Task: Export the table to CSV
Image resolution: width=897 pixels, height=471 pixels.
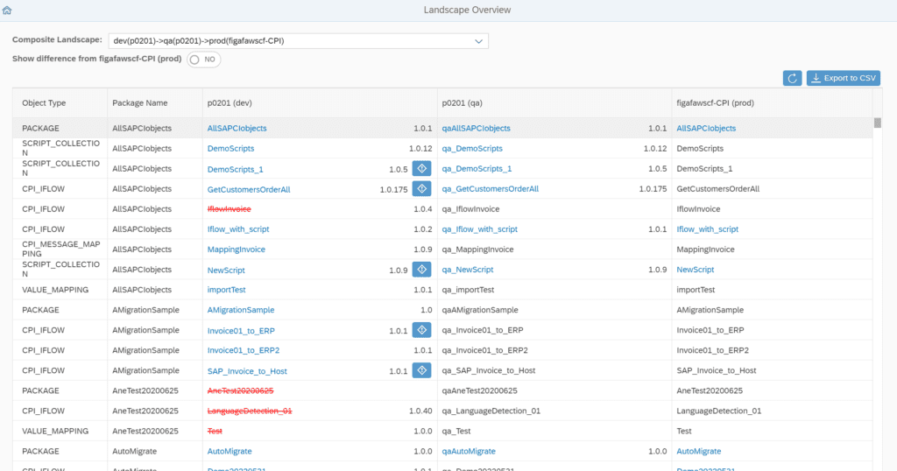Action: pos(844,78)
